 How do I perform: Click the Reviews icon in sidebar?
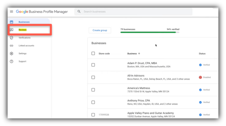tap(11, 30)
